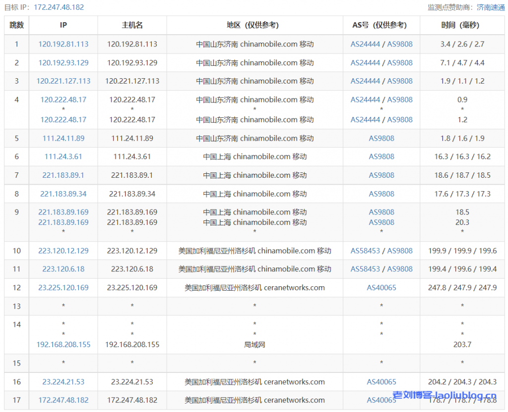The image size is (508, 412).
Task: Click the 跳数 column header
Action: 16,25
